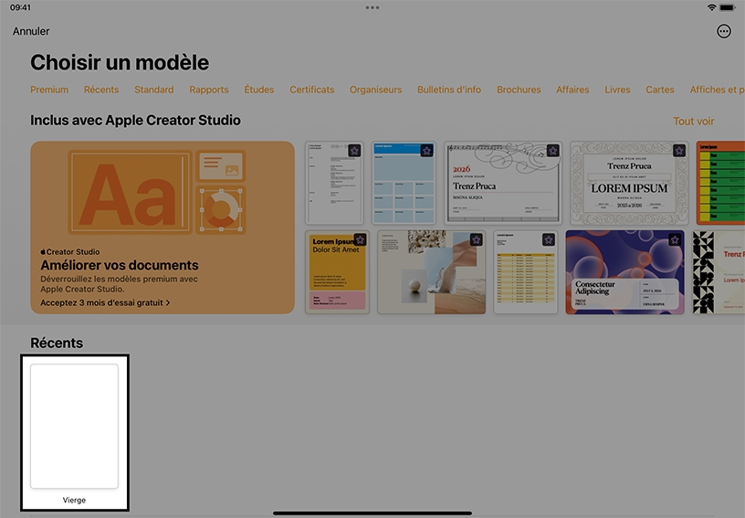Tap Annuler to cancel template selection
The width and height of the screenshot is (745, 518).
pos(31,31)
